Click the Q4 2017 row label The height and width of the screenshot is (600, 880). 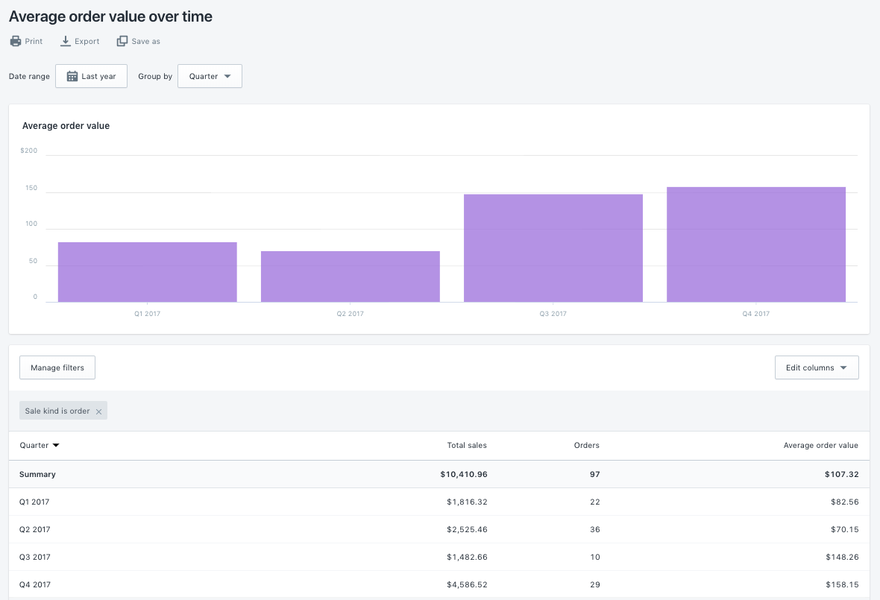35,584
